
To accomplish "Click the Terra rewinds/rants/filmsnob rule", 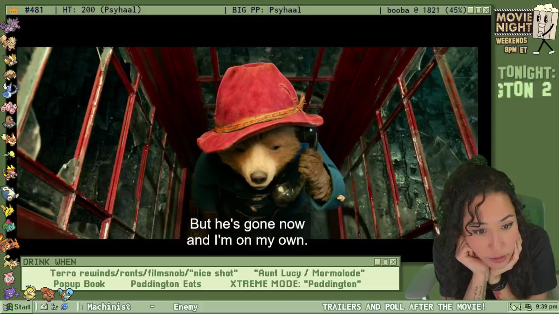I will click(144, 273).
